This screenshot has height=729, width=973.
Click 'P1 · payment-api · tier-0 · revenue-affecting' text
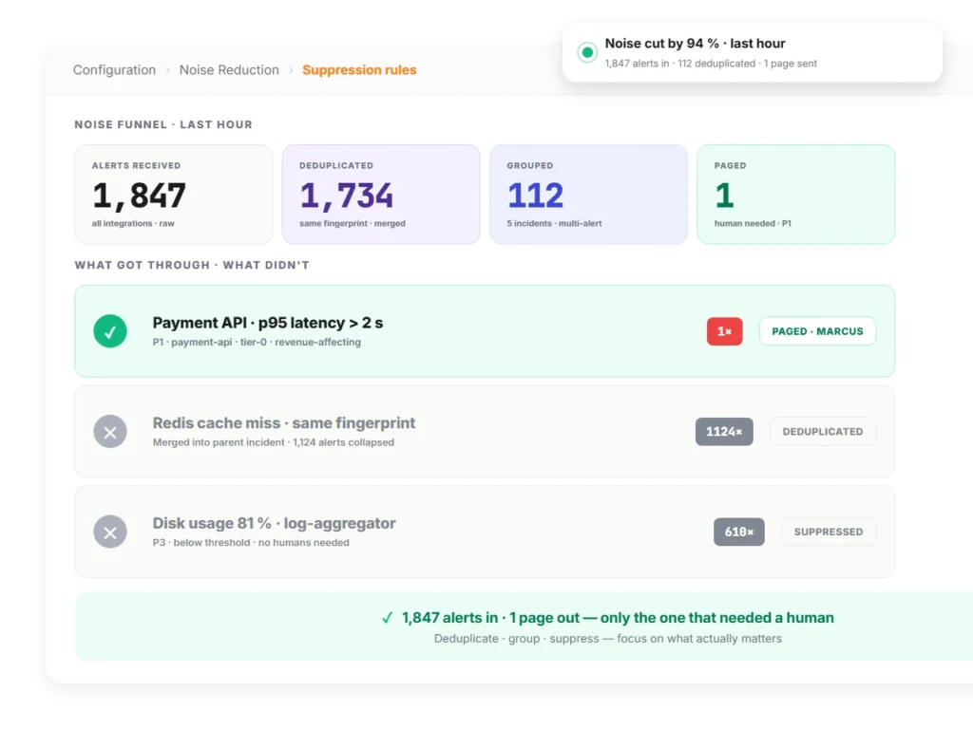pos(257,342)
